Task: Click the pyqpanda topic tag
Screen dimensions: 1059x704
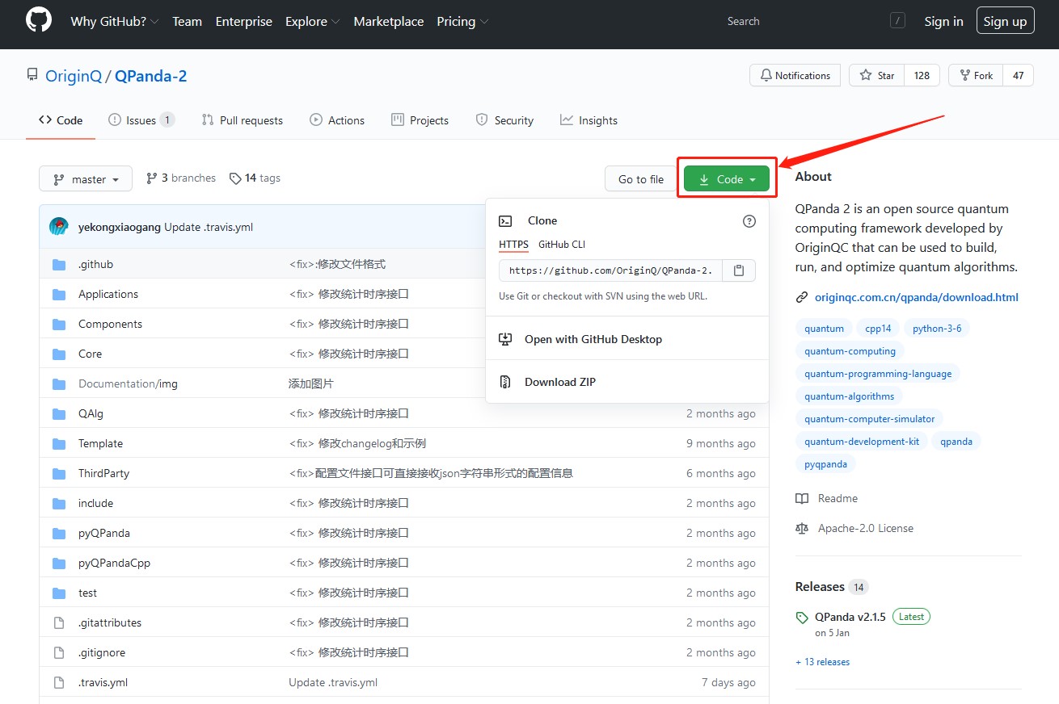Action: (x=826, y=464)
